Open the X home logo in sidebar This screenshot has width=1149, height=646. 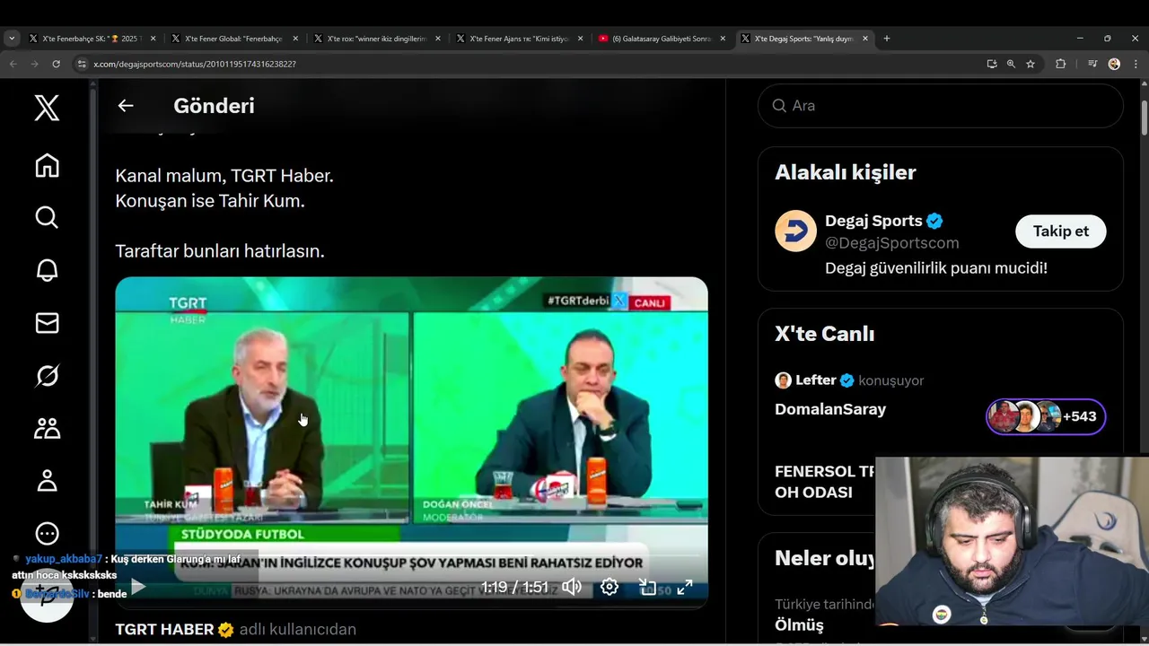47,108
